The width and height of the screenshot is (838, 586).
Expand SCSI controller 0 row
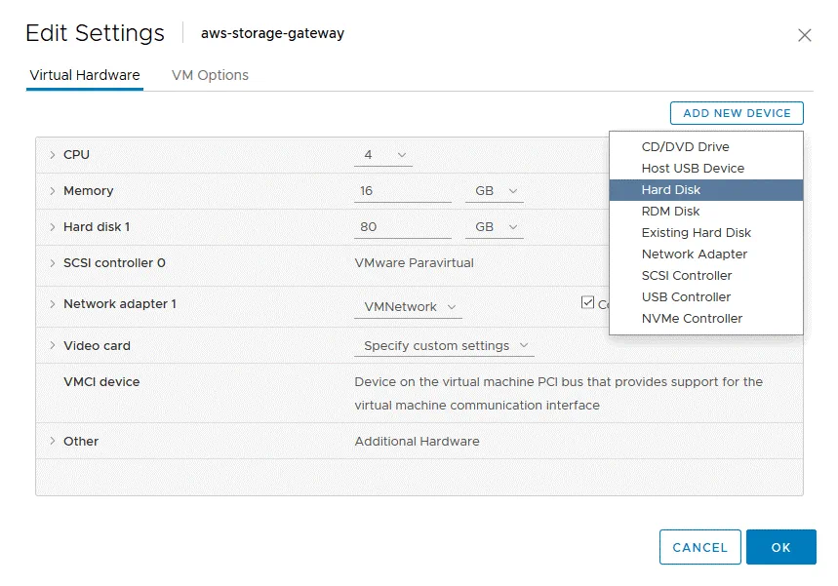pyautogui.click(x=53, y=263)
